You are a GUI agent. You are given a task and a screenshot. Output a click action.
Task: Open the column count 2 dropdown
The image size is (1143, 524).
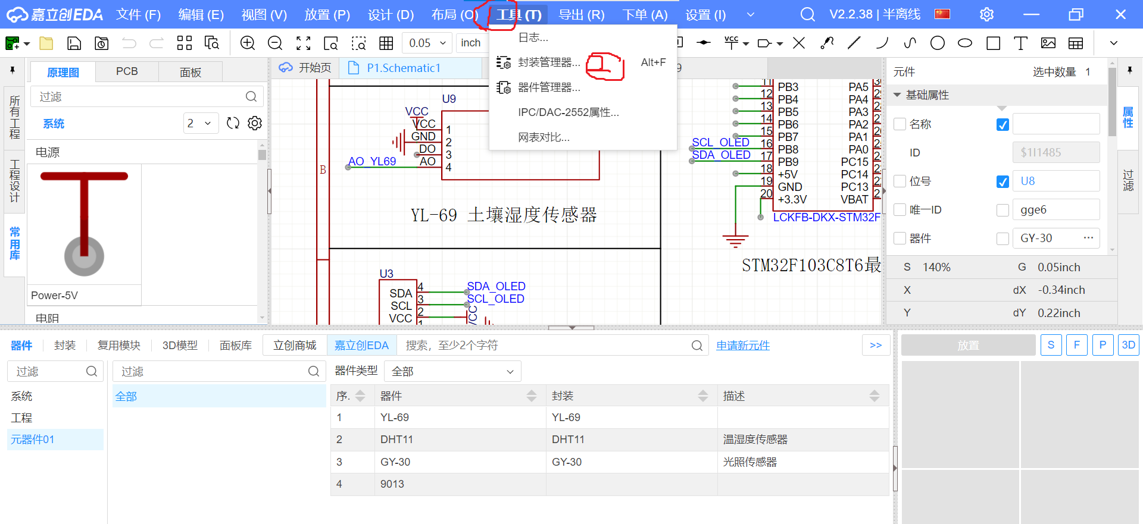(x=201, y=123)
